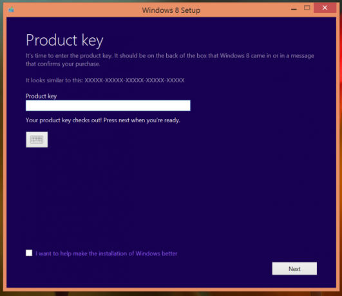Click the 'Product key' field label
The image size is (342, 296).
(41, 96)
